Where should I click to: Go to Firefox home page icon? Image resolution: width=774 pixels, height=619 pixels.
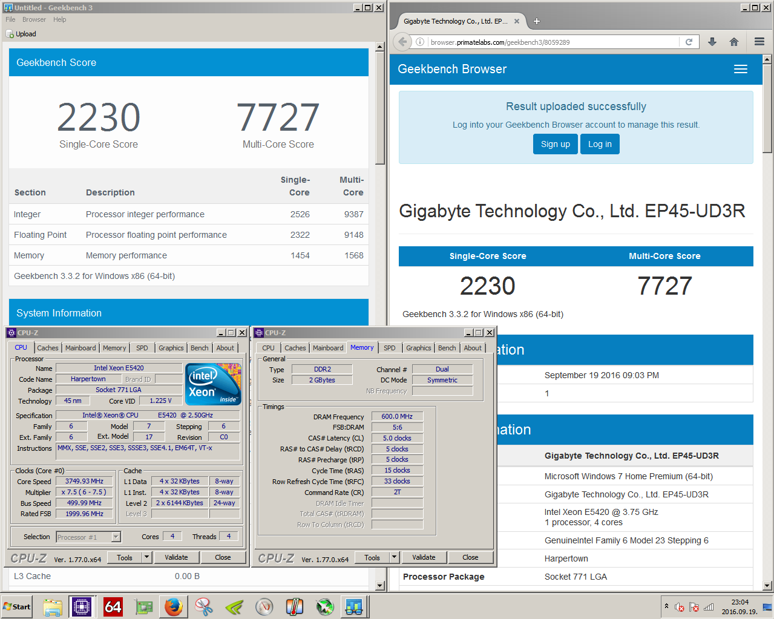(x=734, y=42)
